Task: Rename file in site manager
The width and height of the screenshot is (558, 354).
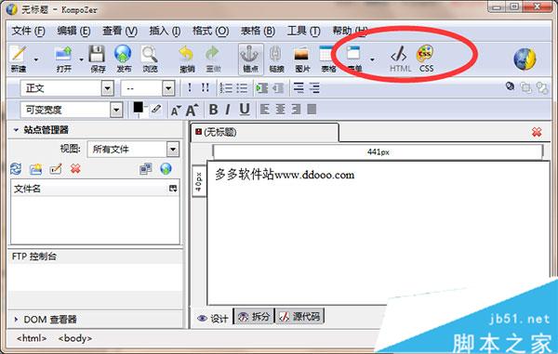Action: (56, 169)
